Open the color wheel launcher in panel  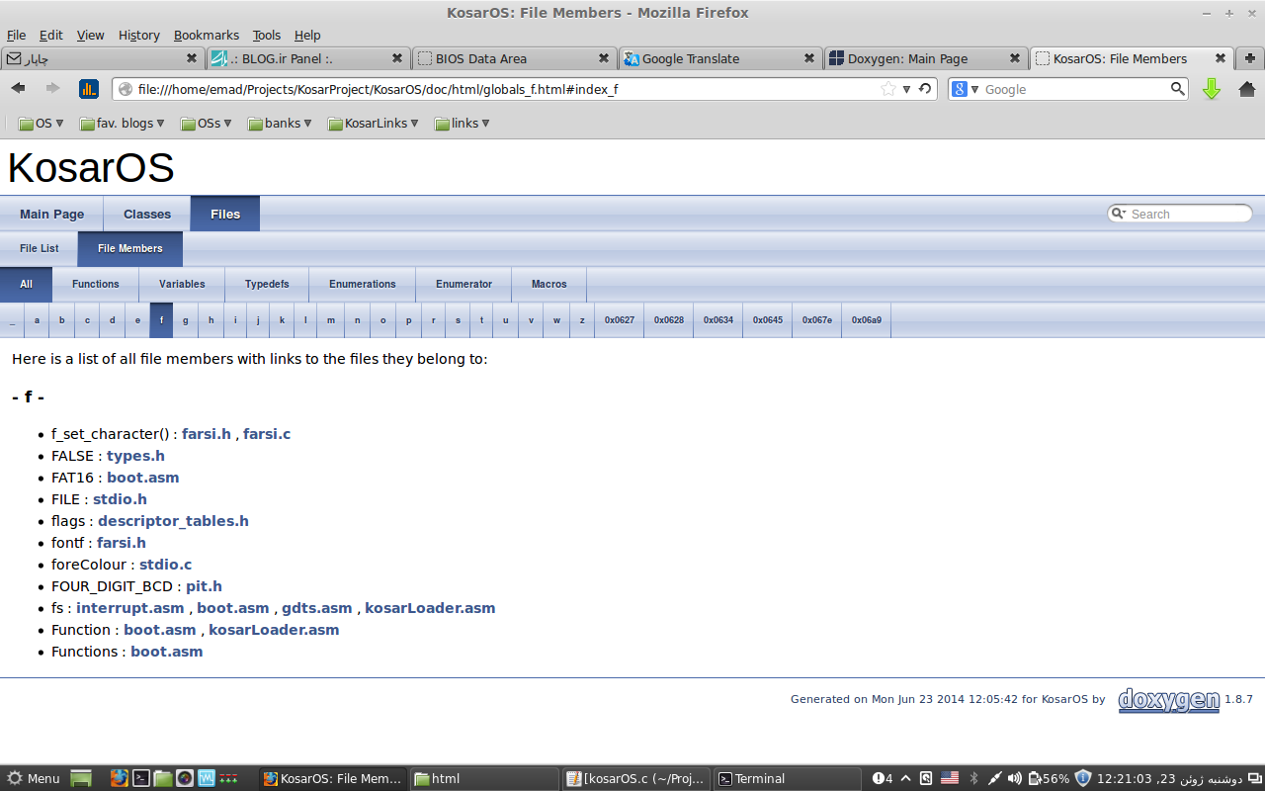[185, 778]
